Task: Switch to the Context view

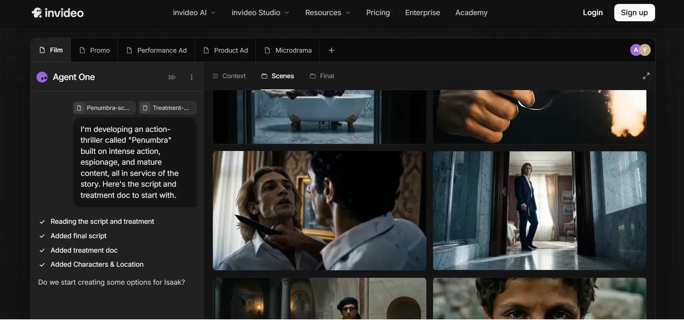Action: 229,76
